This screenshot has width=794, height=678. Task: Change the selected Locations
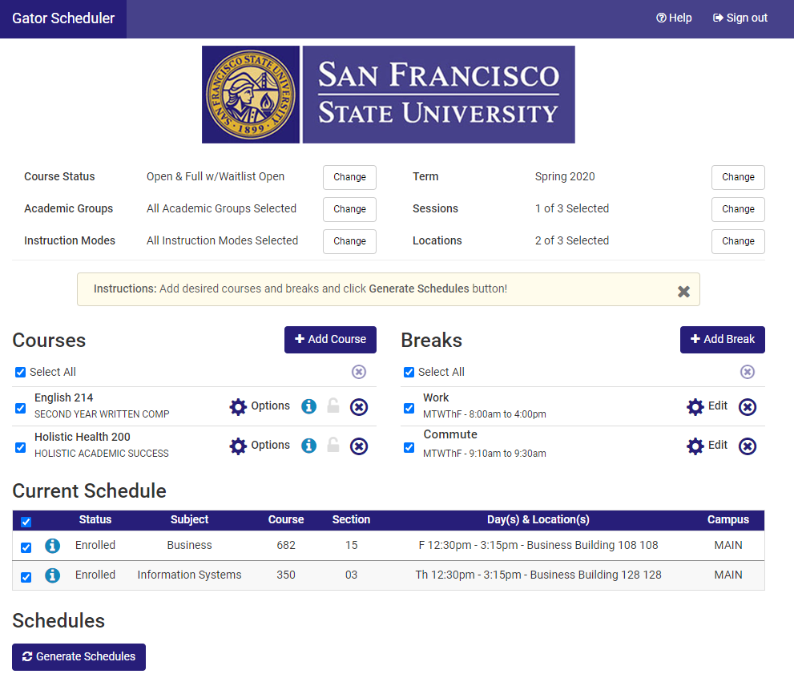click(x=737, y=241)
